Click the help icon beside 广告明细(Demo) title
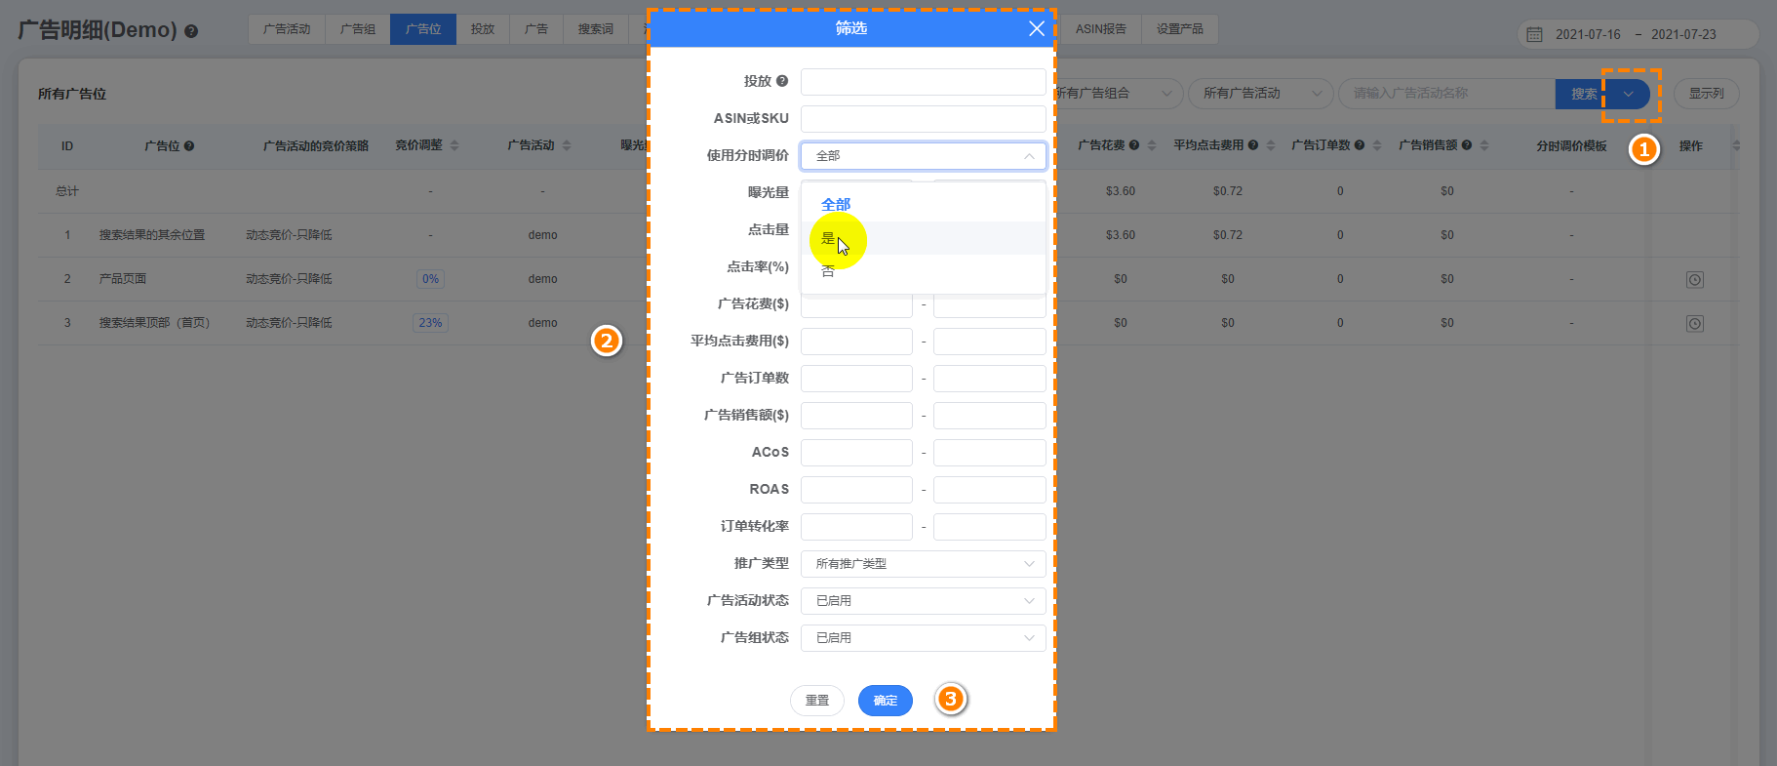 191,31
